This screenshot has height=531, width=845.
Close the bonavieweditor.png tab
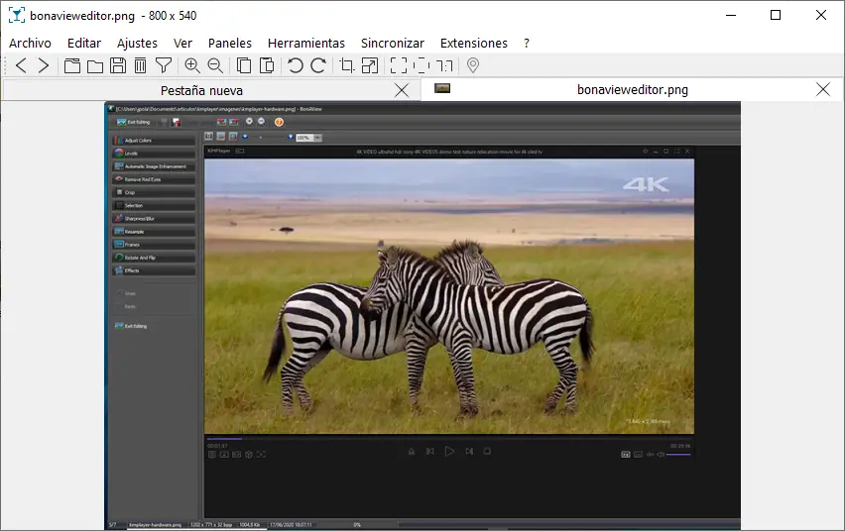822,89
